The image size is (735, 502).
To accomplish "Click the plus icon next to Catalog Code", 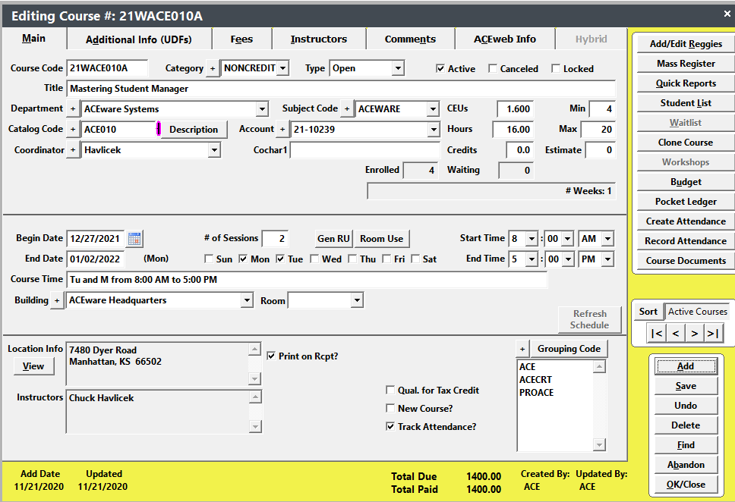I will (x=72, y=129).
